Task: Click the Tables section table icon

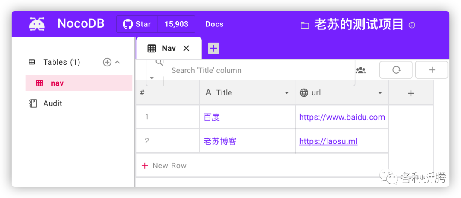Action: (32, 62)
